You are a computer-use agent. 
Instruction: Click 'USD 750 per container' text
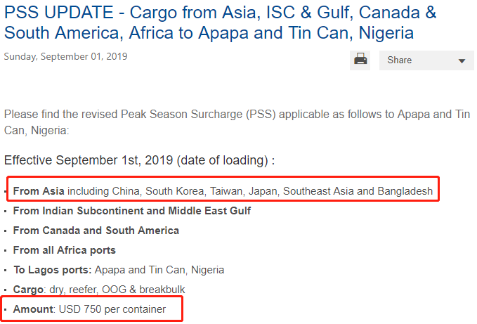(112, 309)
